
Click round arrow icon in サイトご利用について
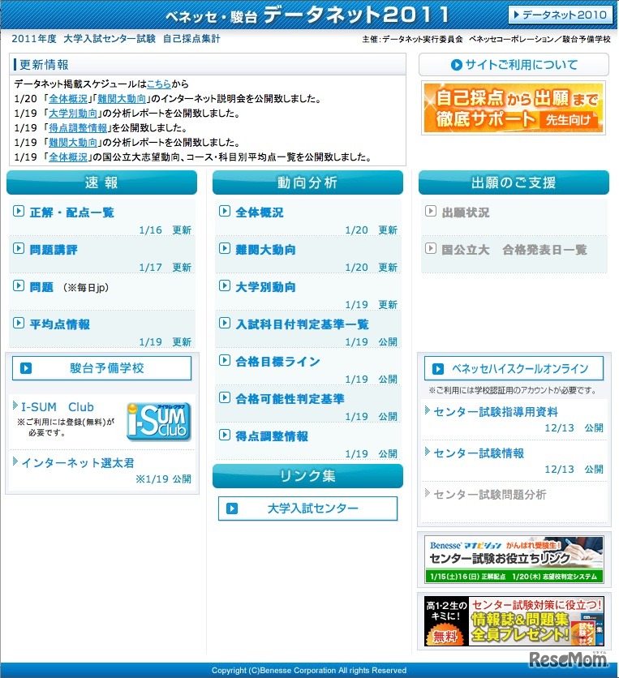[457, 65]
